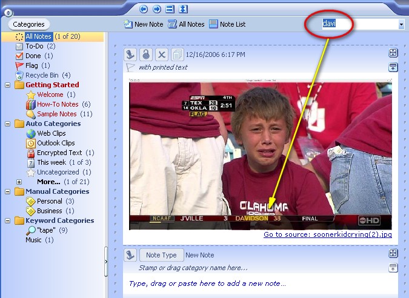The width and height of the screenshot is (409, 298).
Task: Click the flag icon beside 'with printed text'
Action: point(130,67)
